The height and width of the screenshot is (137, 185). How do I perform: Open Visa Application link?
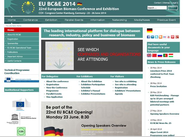click(x=54, y=97)
